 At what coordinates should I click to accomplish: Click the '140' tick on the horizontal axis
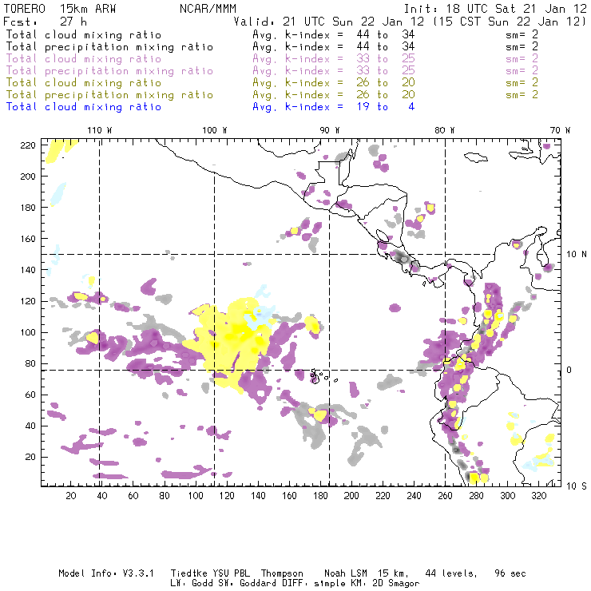coord(258,496)
